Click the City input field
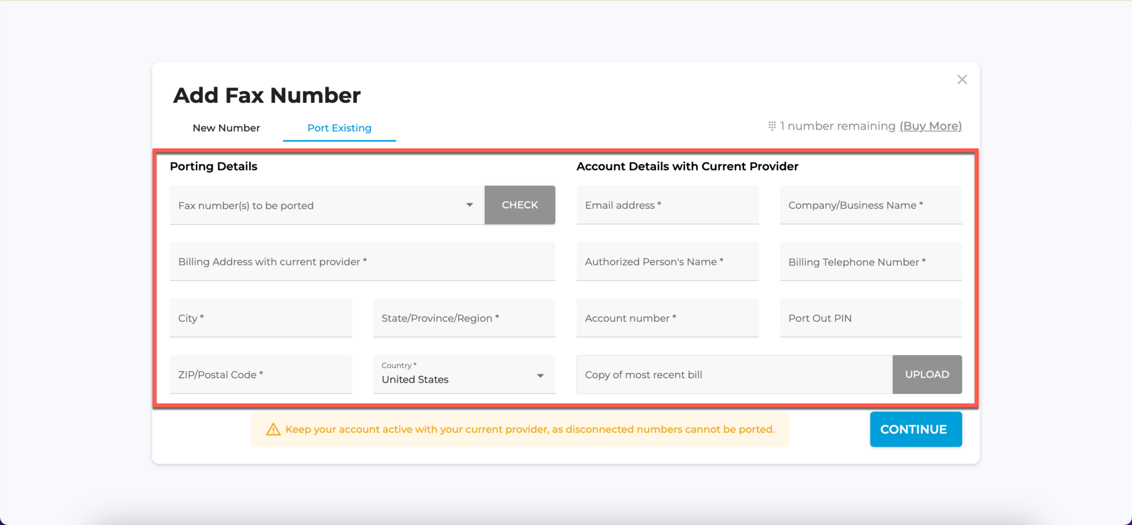The width and height of the screenshot is (1132, 525). coord(260,318)
